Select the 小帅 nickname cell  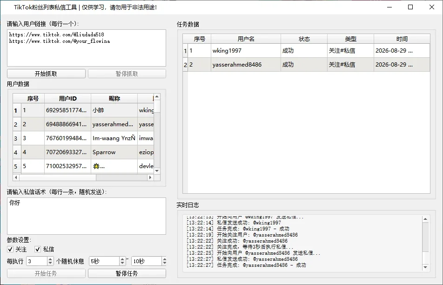click(114, 110)
